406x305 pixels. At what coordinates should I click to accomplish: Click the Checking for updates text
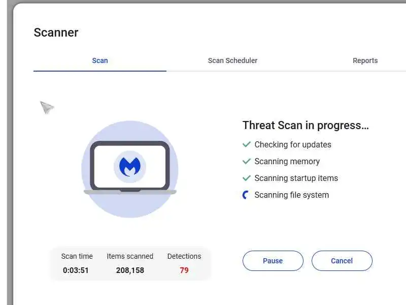(x=293, y=145)
